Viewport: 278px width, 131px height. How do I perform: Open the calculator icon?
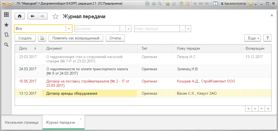click(181, 4)
